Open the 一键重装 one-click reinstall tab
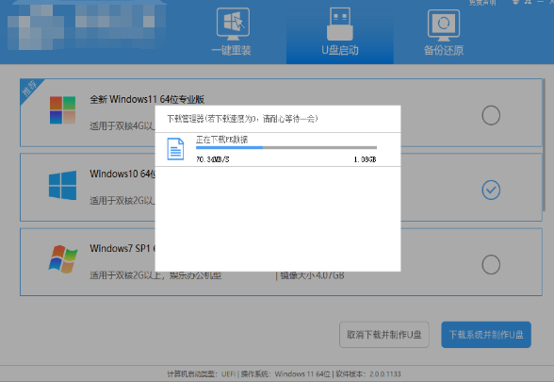 232,32
